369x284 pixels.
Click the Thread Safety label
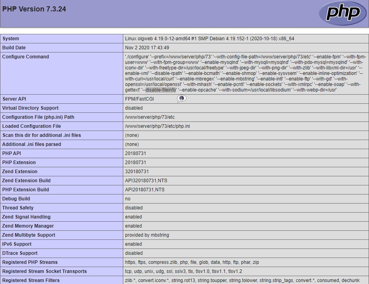pos(18,207)
